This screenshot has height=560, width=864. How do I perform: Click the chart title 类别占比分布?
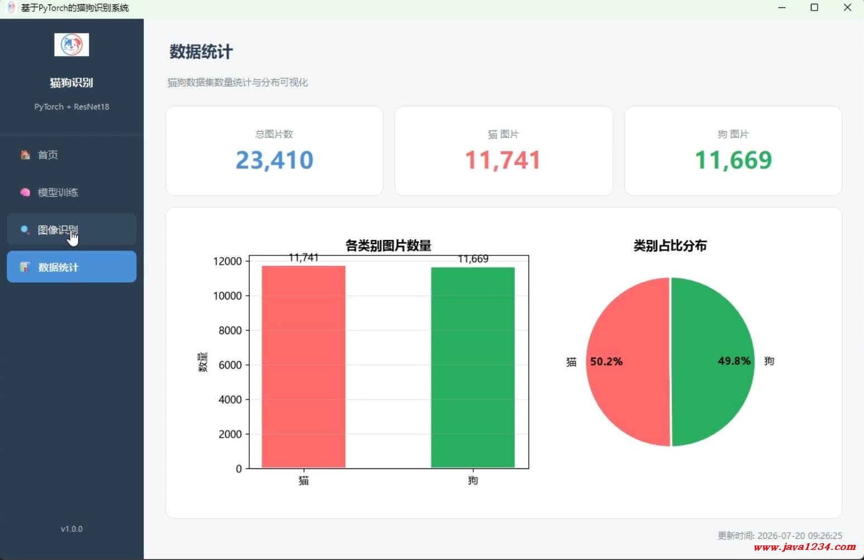[x=670, y=246]
